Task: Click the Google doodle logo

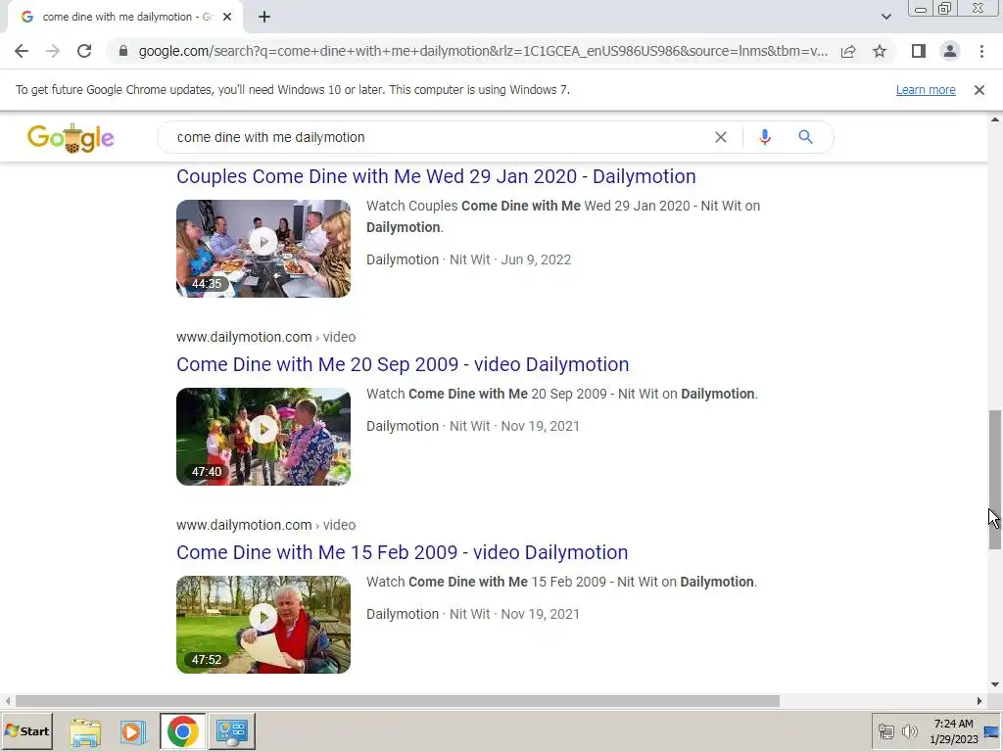Action: 71,137
